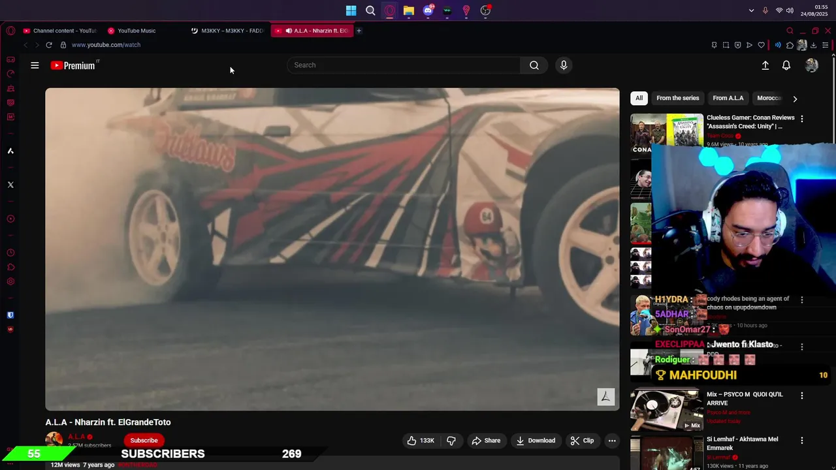
Task: Click the YouTube Premium logo
Action: click(x=74, y=65)
